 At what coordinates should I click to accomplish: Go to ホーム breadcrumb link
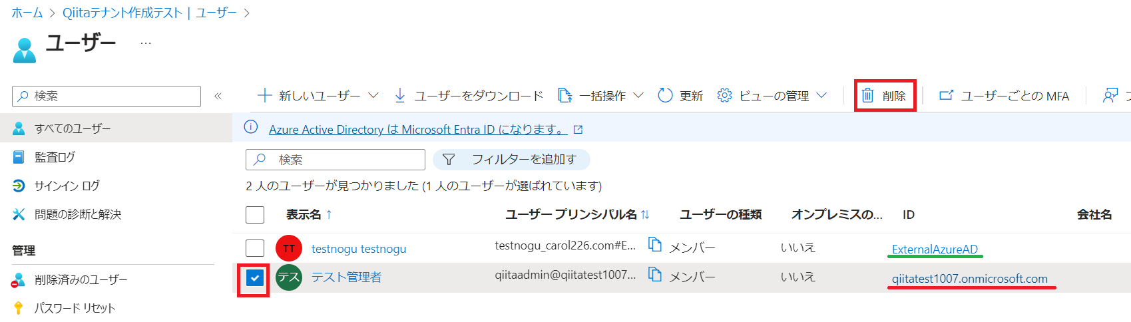(x=27, y=13)
